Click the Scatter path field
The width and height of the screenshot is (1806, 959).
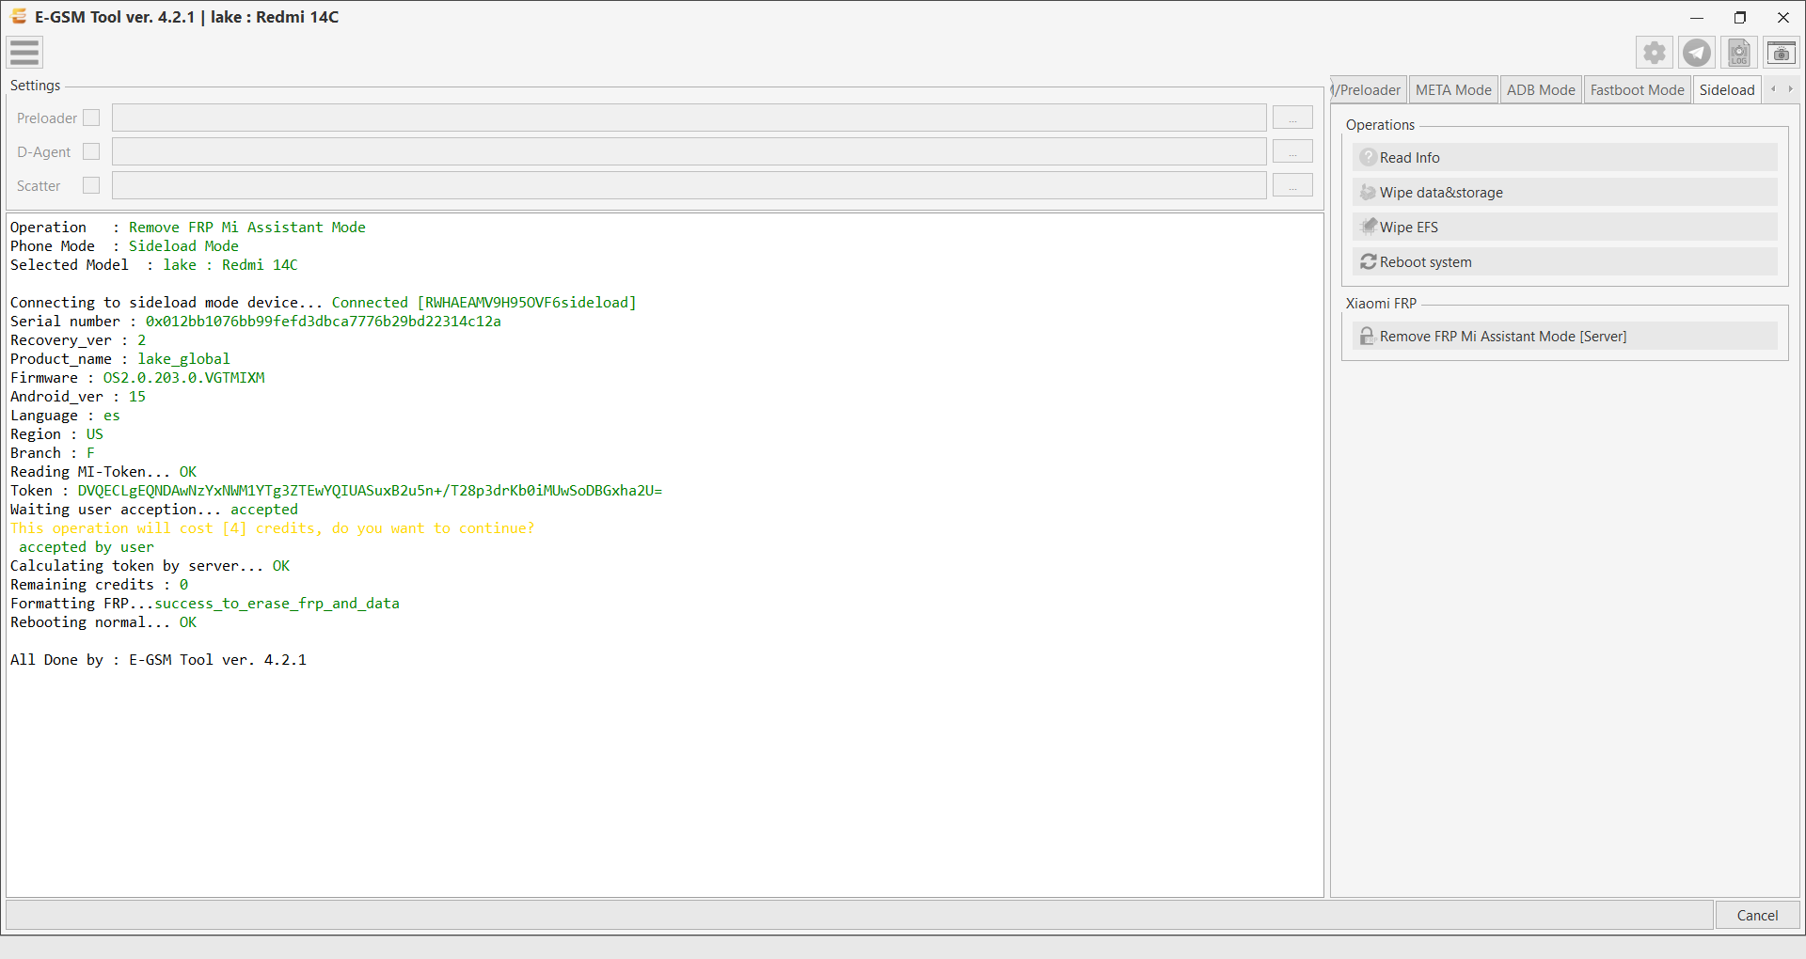pos(689,185)
